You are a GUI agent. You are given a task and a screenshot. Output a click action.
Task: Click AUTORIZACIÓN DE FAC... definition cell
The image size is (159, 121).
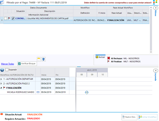[x=85, y=20]
